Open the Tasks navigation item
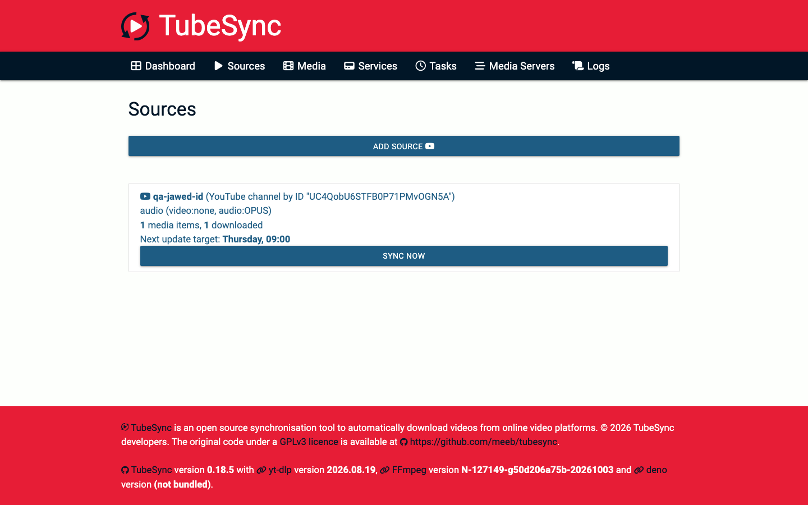The width and height of the screenshot is (808, 505). tap(436, 66)
